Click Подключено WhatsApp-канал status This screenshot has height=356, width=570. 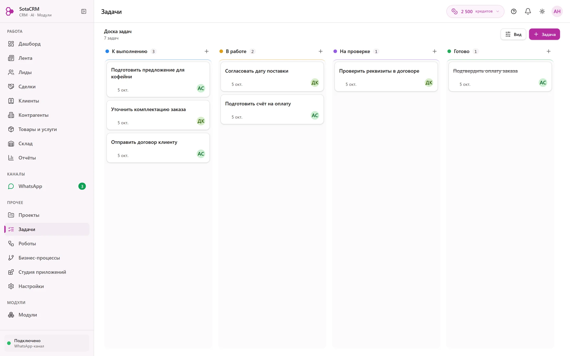click(x=47, y=343)
